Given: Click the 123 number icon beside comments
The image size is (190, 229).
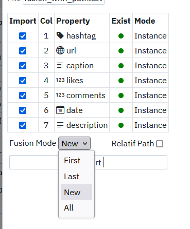Looking at the screenshot, I should pos(60,95).
